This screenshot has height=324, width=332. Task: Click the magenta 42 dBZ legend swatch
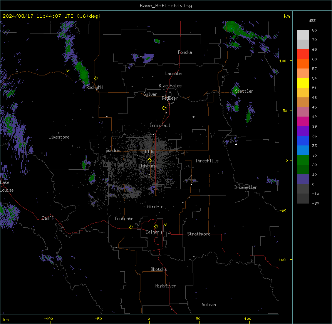pyautogui.click(x=303, y=121)
